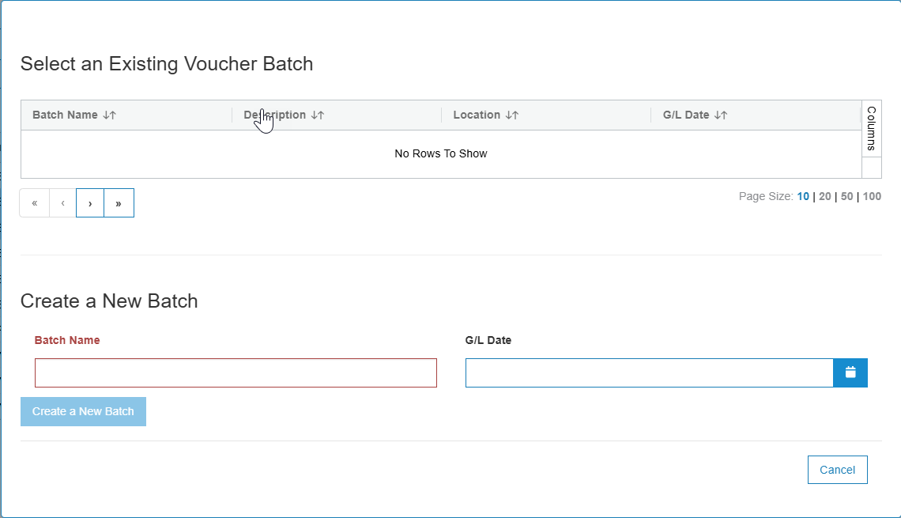This screenshot has width=901, height=518.
Task: Expand the Columns side panel
Action: click(x=871, y=128)
